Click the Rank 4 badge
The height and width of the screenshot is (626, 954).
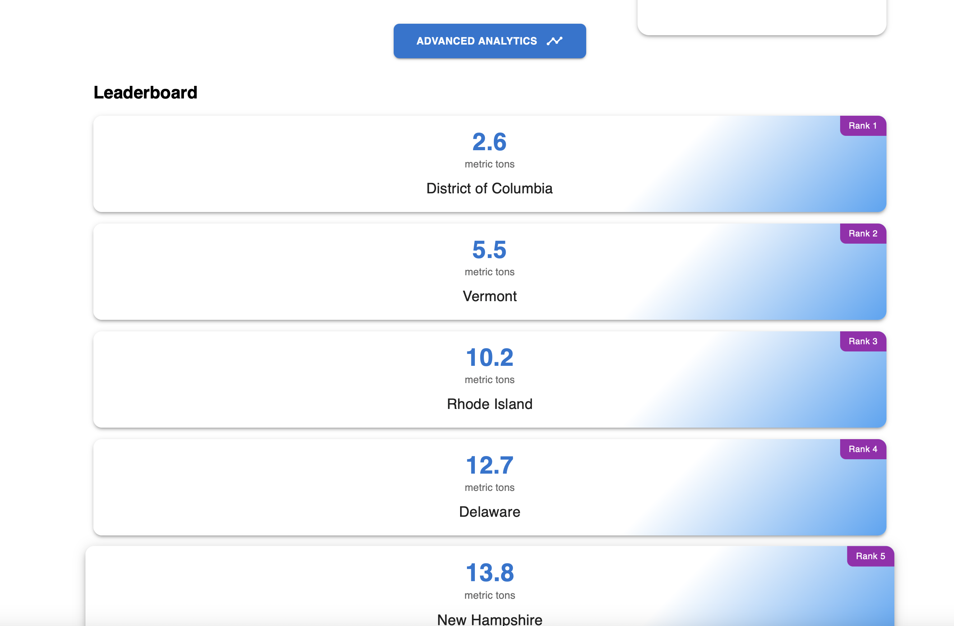(863, 449)
